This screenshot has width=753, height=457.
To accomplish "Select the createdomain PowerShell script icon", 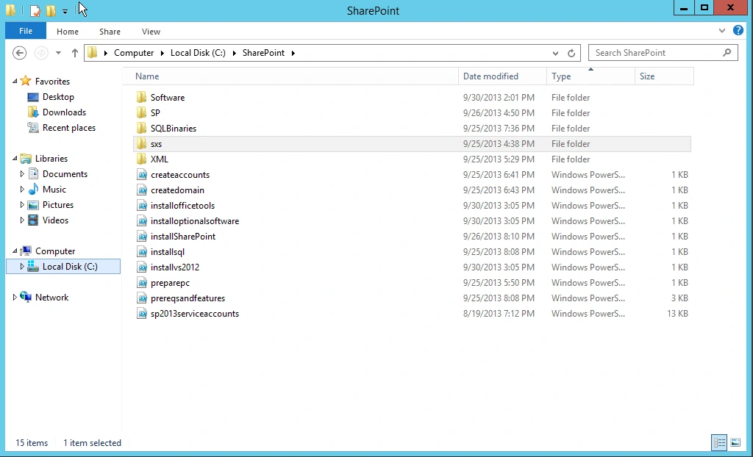I will click(x=142, y=190).
